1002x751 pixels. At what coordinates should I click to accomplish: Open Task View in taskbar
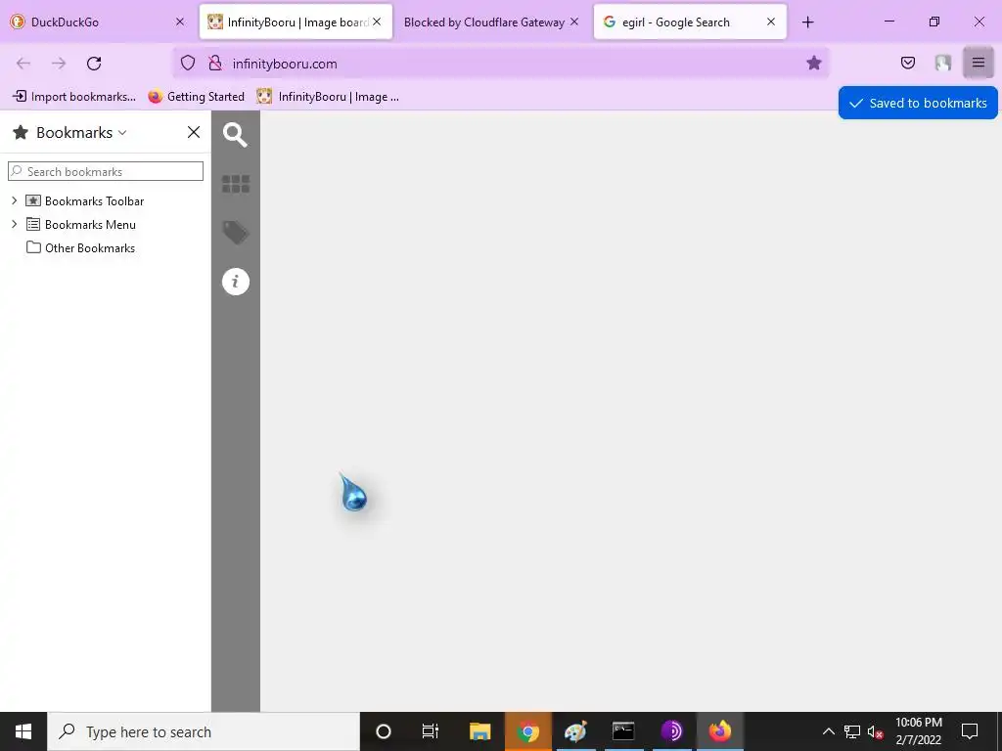(x=431, y=731)
